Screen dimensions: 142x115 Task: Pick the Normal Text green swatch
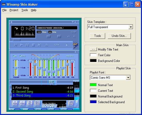[x=93, y=85]
